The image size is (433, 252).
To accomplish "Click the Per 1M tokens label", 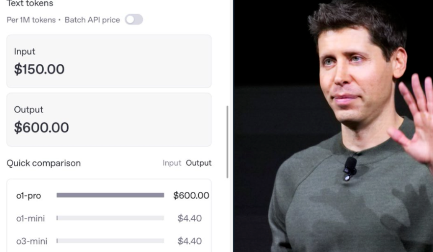I will tap(31, 20).
